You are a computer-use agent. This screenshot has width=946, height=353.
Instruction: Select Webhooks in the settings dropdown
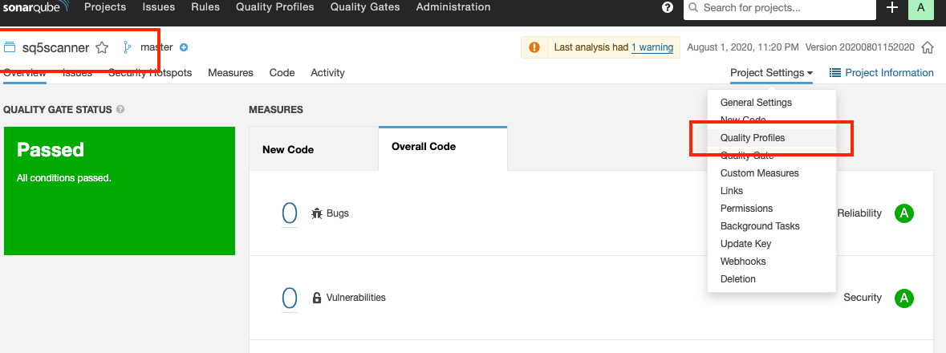[x=743, y=262]
